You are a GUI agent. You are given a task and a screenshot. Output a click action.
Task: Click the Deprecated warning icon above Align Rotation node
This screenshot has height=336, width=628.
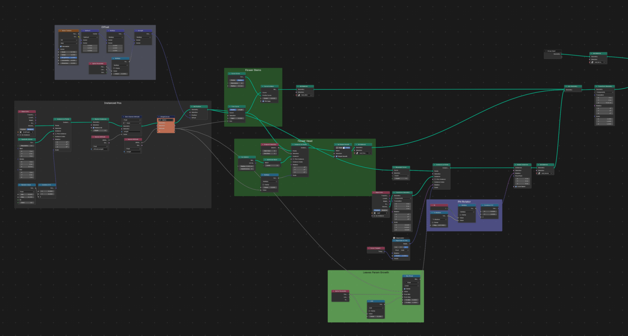394,238
